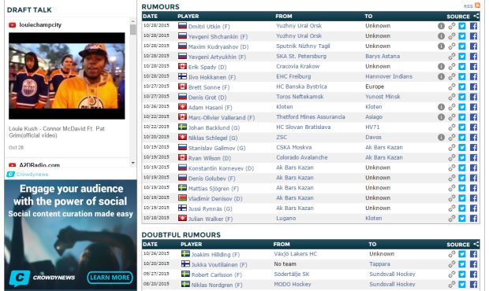This screenshot has height=291, width=489.
Task: Click up arrow of Draft Talk scrollbar
Action: (x=133, y=21)
